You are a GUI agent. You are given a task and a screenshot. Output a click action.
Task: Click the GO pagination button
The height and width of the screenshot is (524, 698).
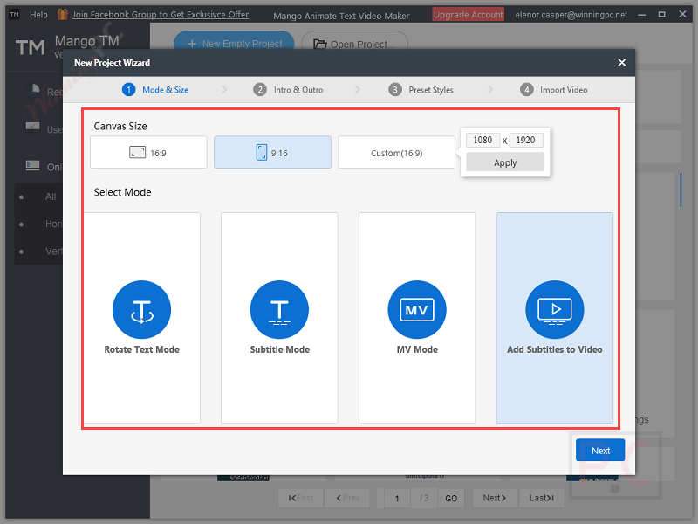click(x=451, y=498)
